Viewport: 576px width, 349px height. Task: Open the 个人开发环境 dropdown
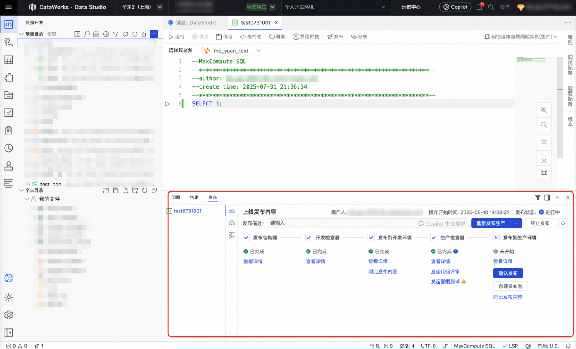tap(335, 7)
